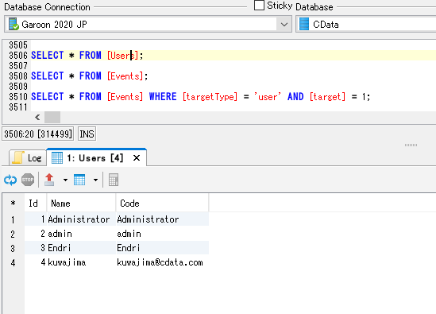Click the editor horizontal scrollbar thumb

point(52,117)
